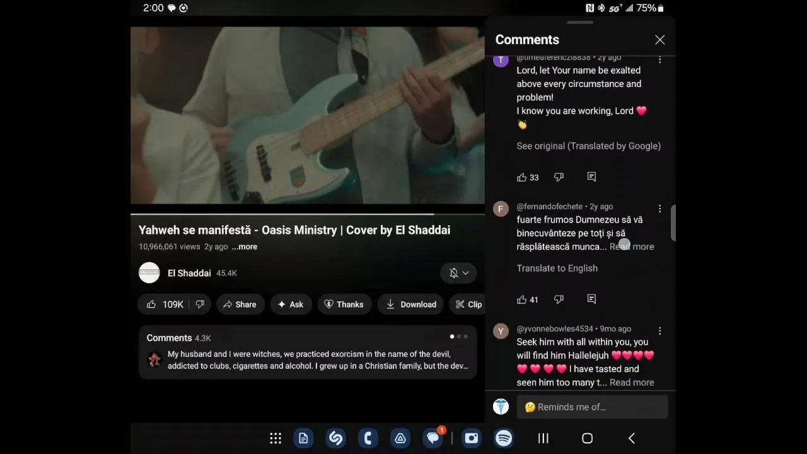Seek using the video progress bar

tap(308, 214)
